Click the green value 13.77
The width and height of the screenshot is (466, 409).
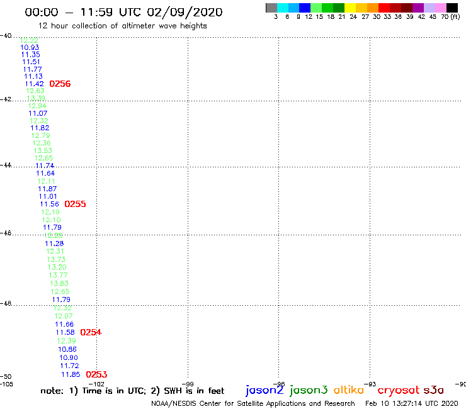pos(58,275)
